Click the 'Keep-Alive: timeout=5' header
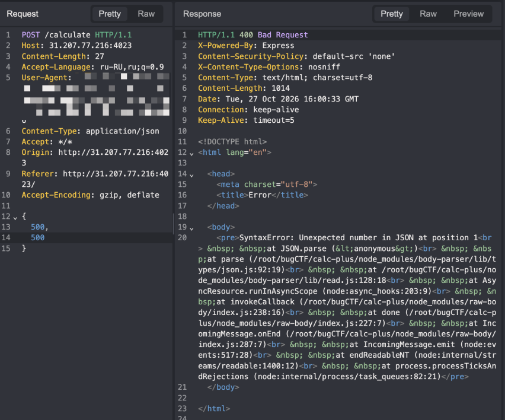 (246, 120)
